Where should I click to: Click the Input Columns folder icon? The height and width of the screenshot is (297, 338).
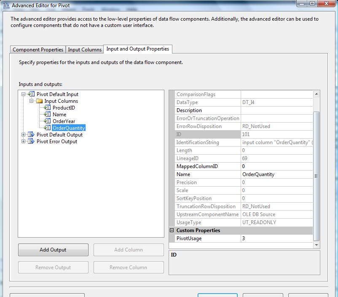click(x=39, y=101)
